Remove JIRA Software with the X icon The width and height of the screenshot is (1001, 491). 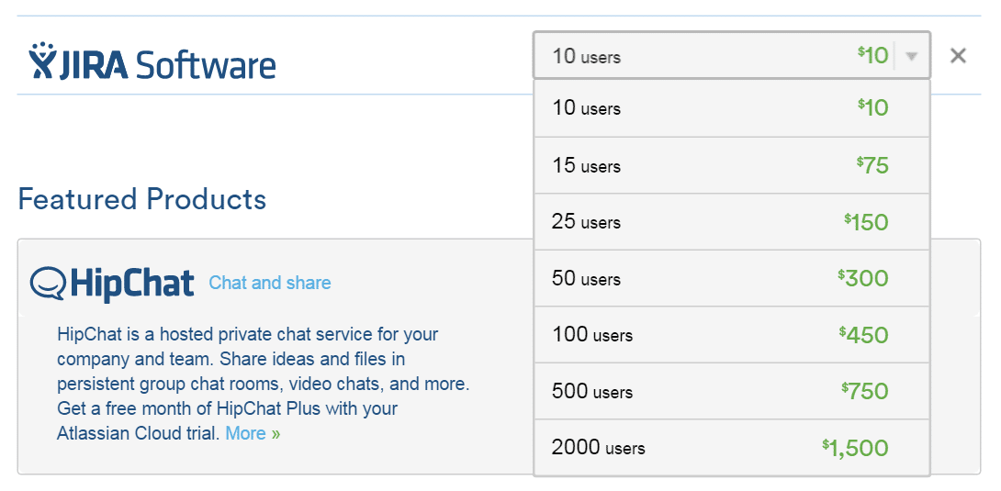pyautogui.click(x=958, y=56)
